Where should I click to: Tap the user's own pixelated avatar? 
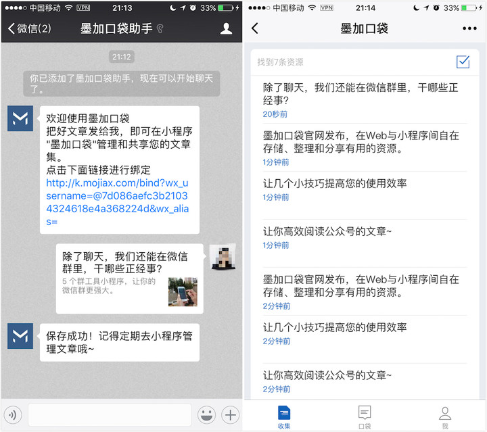[x=223, y=257]
